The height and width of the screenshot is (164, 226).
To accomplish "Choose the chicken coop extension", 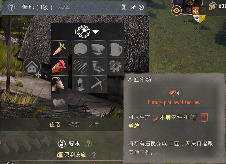I will coord(59,67).
